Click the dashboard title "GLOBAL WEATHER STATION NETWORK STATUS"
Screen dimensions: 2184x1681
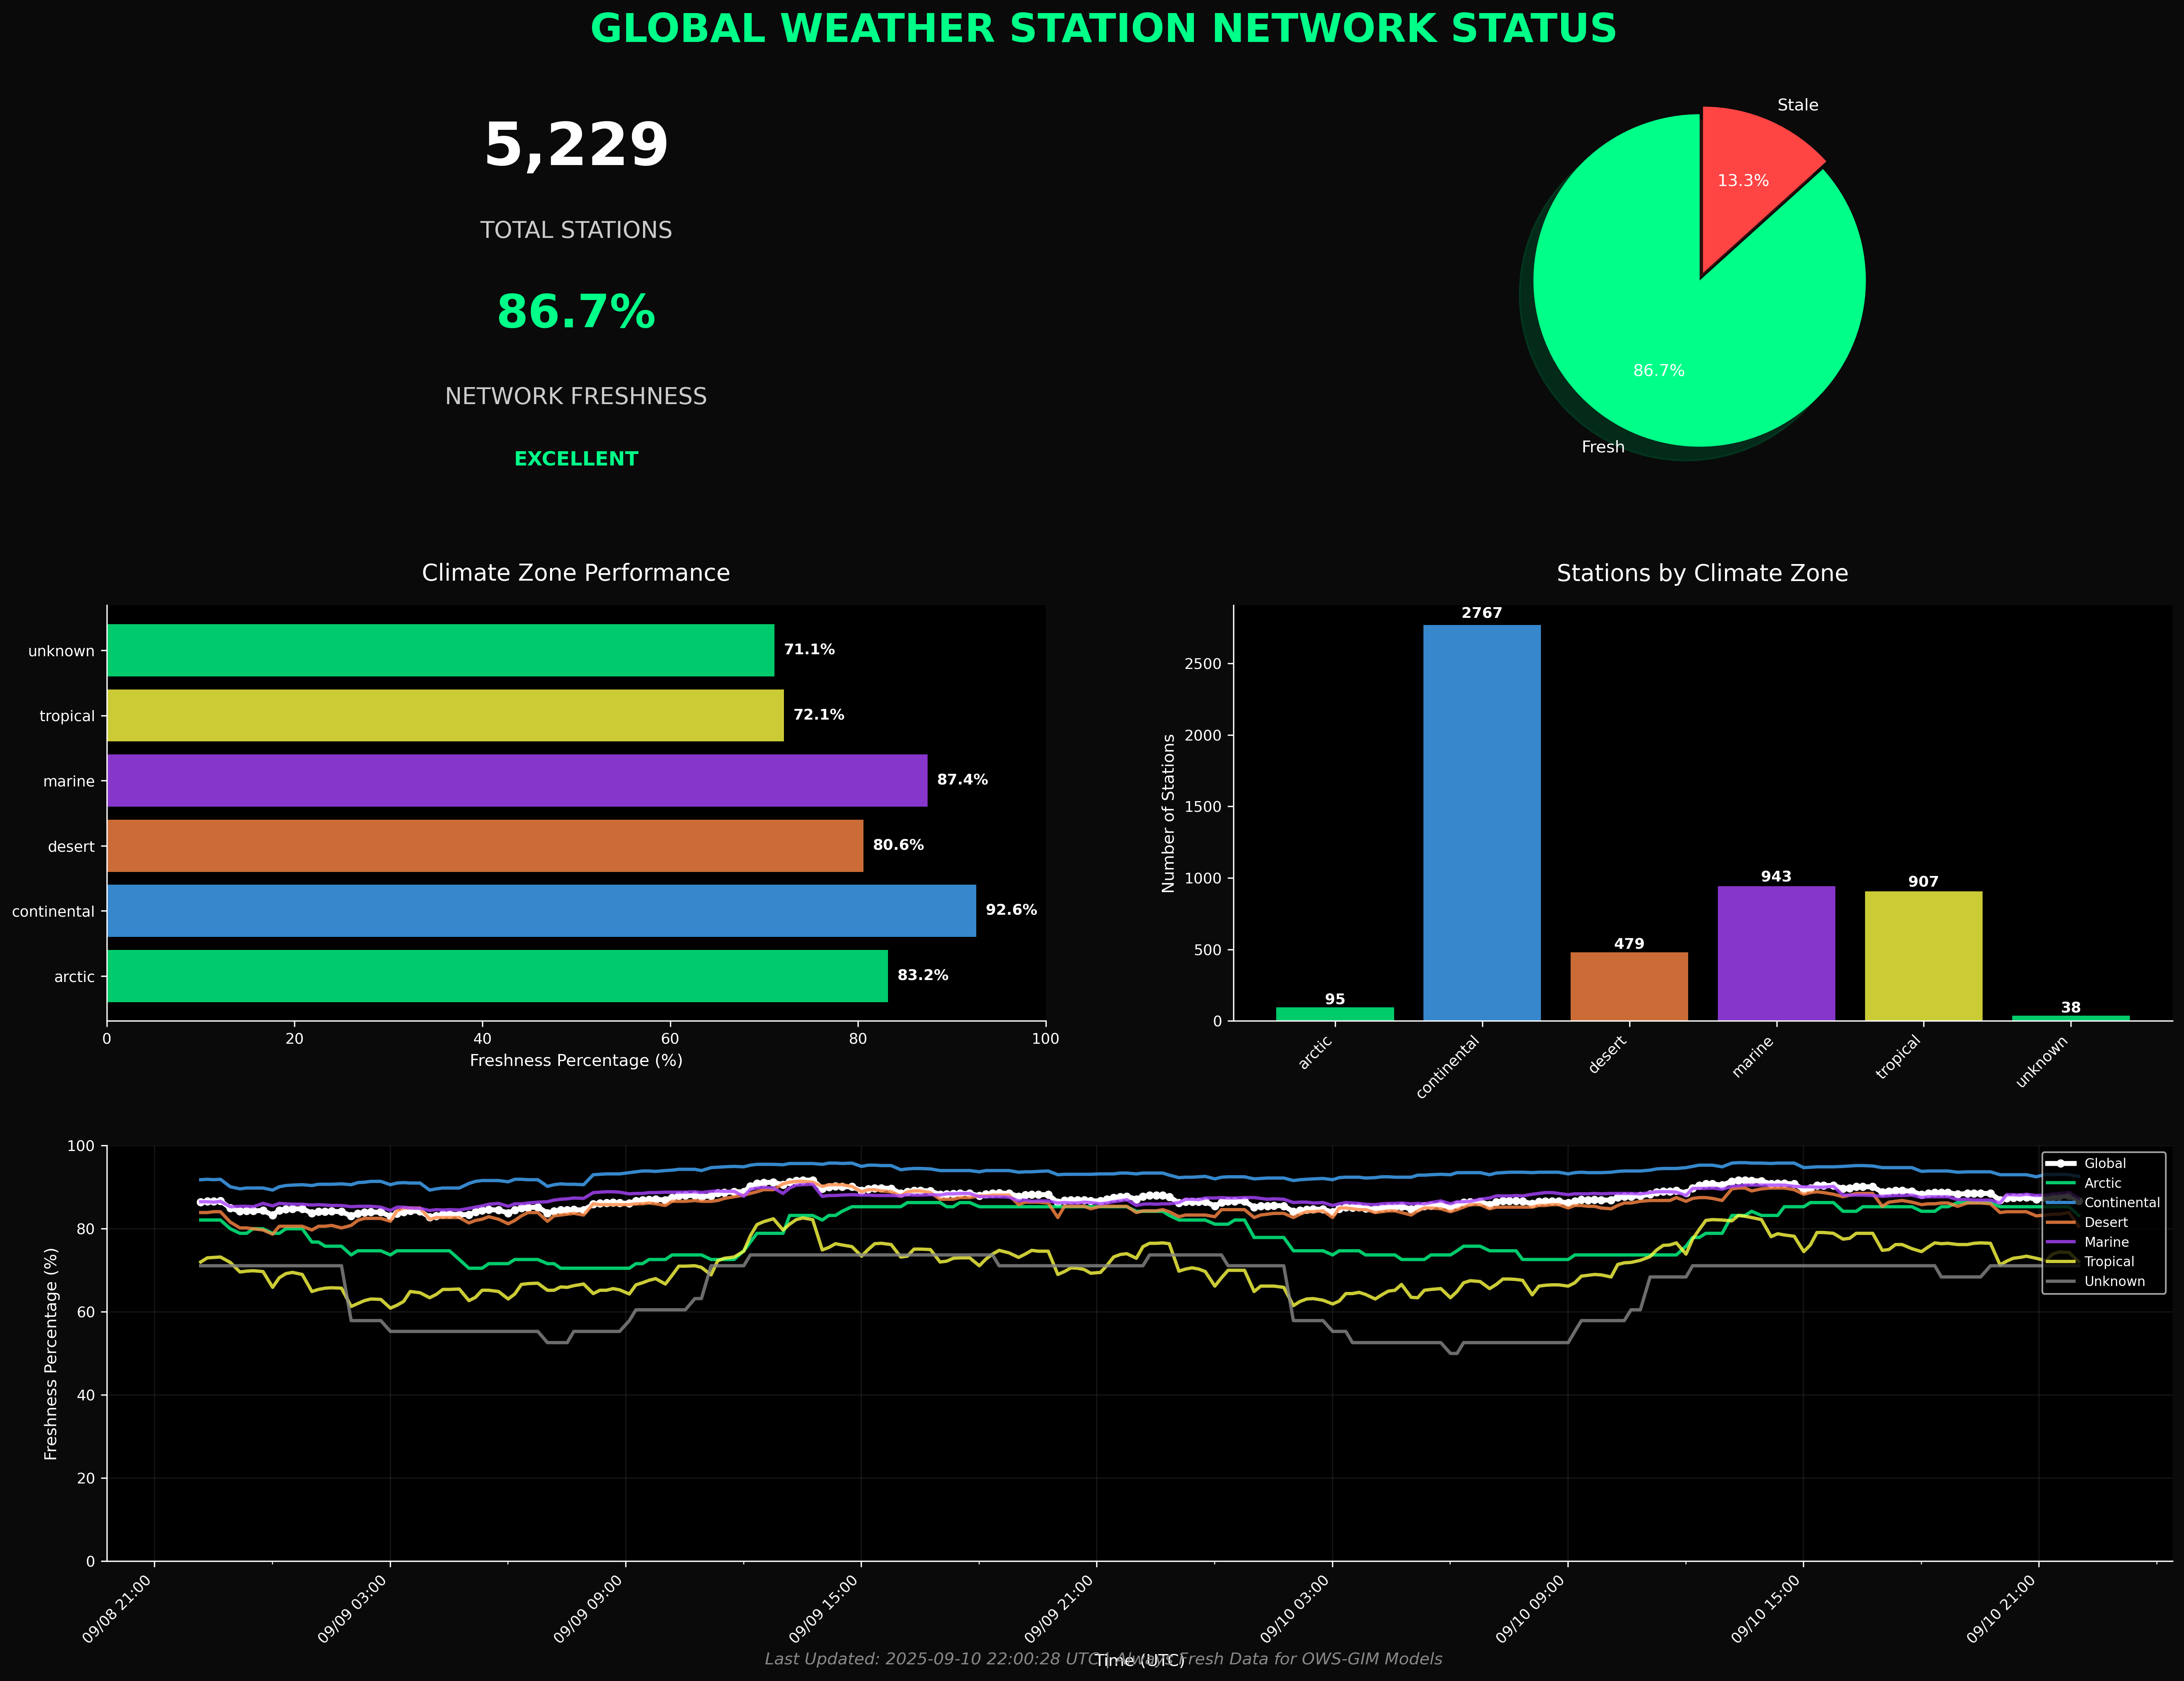tap(1103, 29)
